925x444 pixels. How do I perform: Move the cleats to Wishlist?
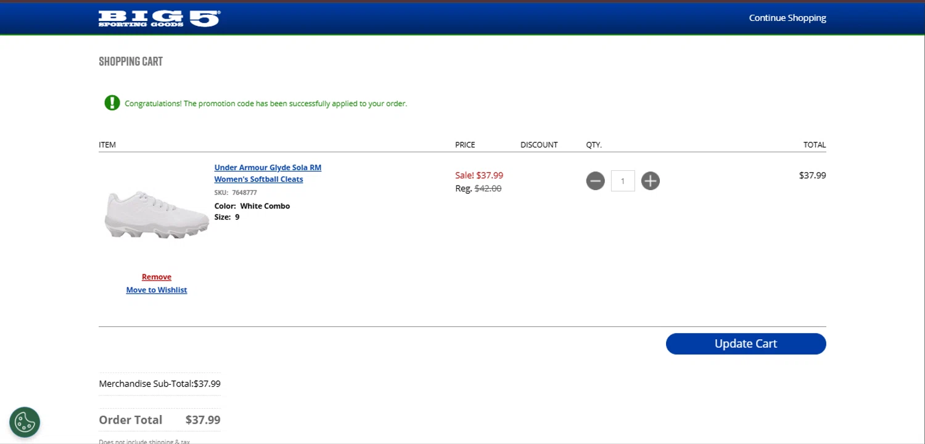[157, 290]
